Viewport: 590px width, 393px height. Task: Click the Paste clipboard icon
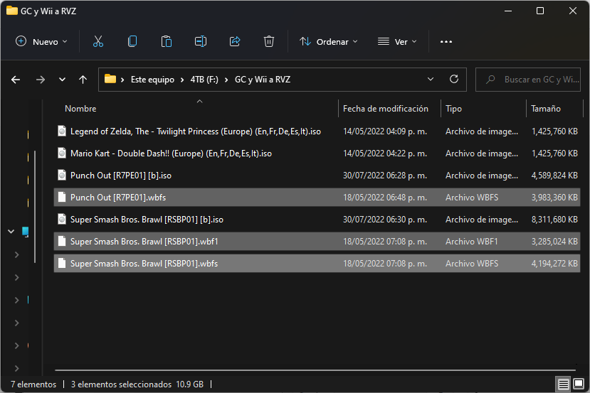[167, 41]
